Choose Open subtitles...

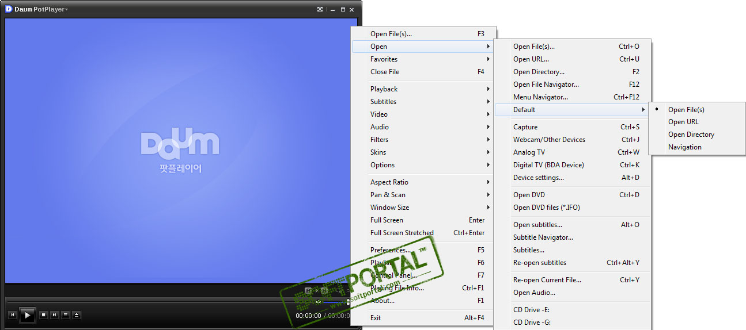point(572,225)
